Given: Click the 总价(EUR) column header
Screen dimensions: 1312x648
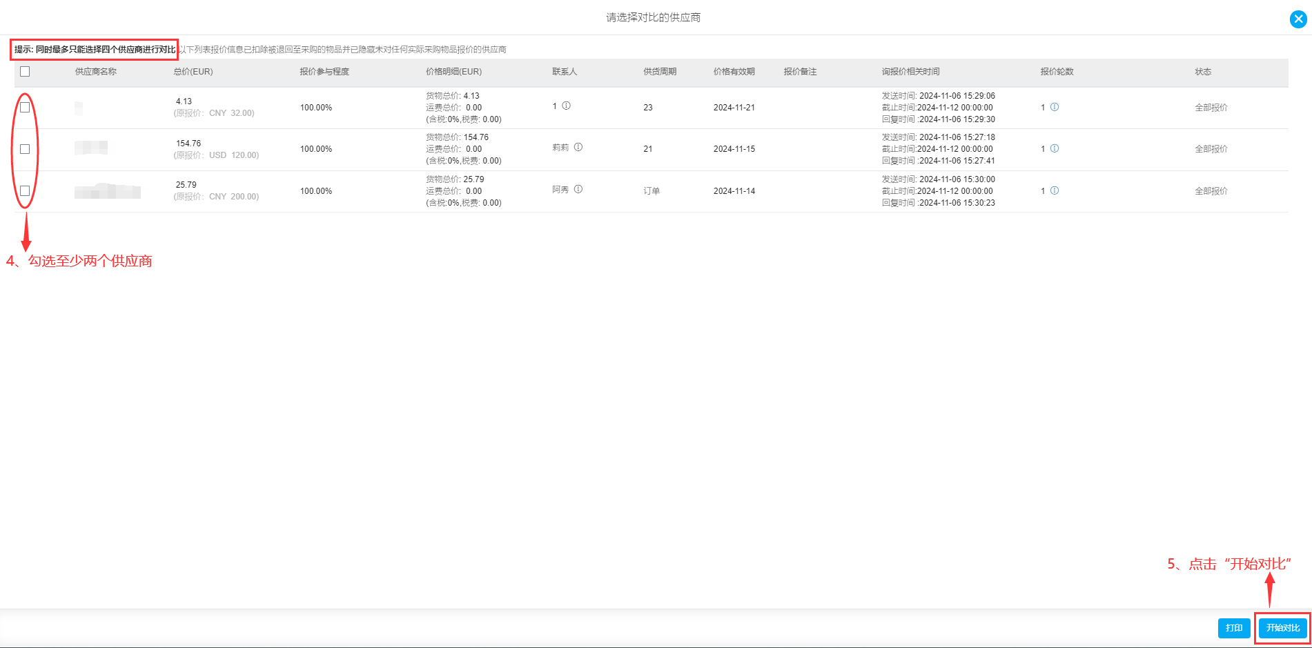Looking at the screenshot, I should click(193, 72).
